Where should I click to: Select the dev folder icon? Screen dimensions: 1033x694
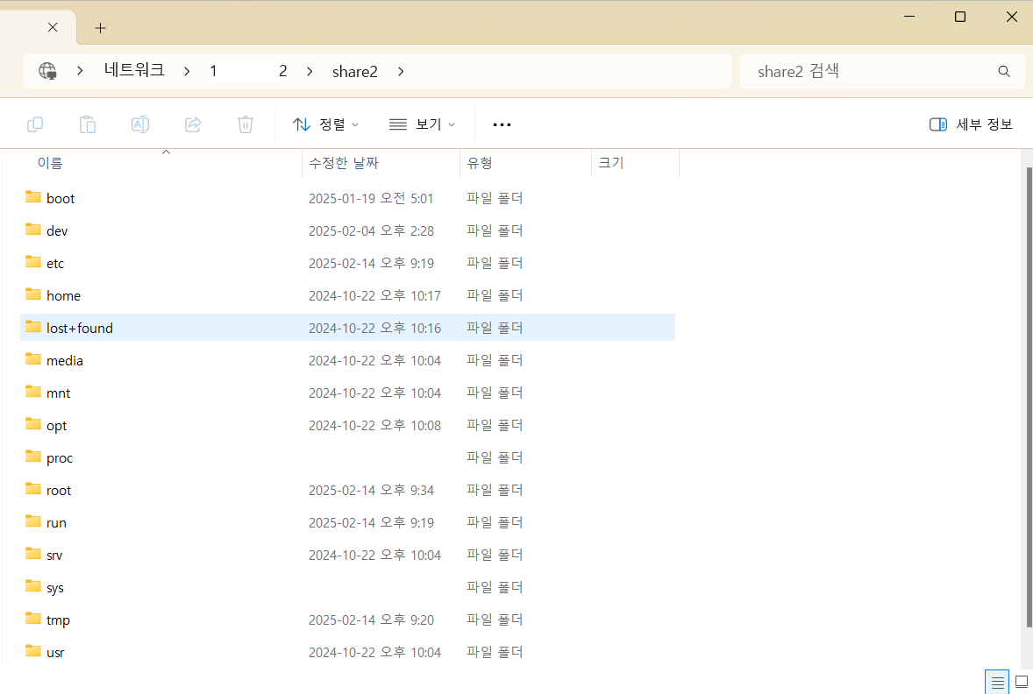tap(33, 229)
